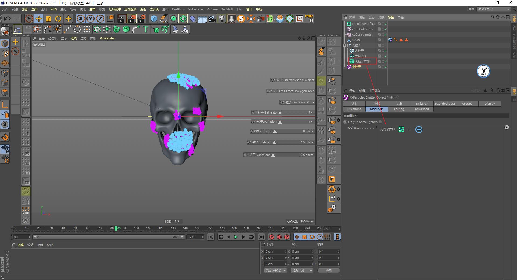Click the camera icon in the toolbar

tap(212, 19)
